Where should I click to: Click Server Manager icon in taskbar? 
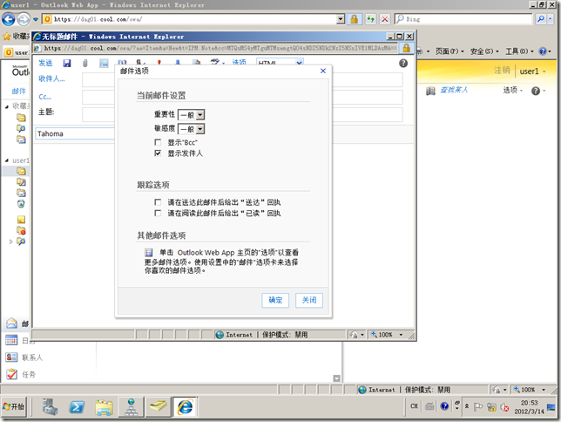point(50,406)
